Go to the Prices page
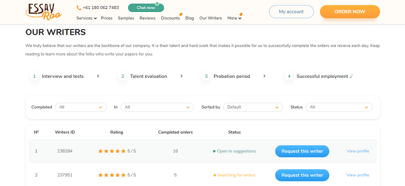The height and width of the screenshot is (186, 405). [106, 18]
